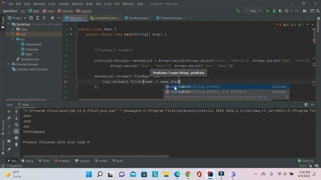Click the Build Project hammer icon
Image resolution: width=321 pixels, height=180 pixels.
pyautogui.click(x=238, y=11)
